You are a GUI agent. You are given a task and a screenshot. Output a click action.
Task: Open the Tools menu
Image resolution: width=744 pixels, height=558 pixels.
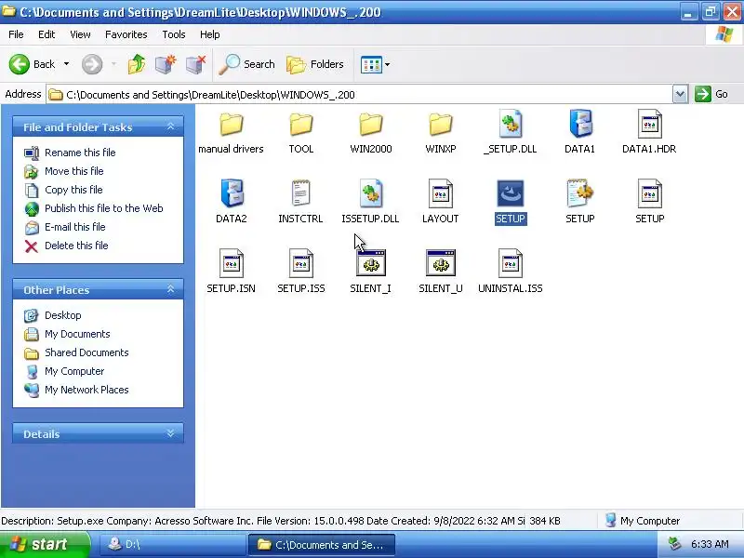click(174, 34)
